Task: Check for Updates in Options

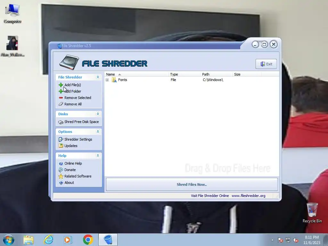Action: tap(71, 146)
